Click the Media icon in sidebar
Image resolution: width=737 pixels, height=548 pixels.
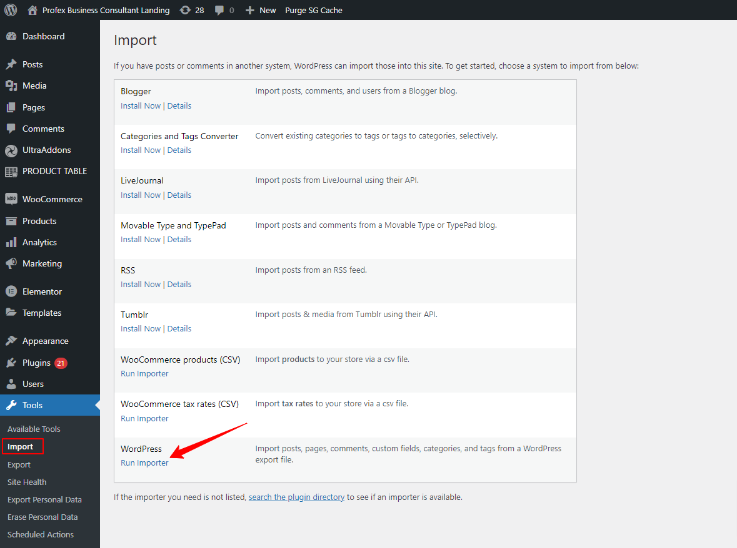pyautogui.click(x=11, y=86)
